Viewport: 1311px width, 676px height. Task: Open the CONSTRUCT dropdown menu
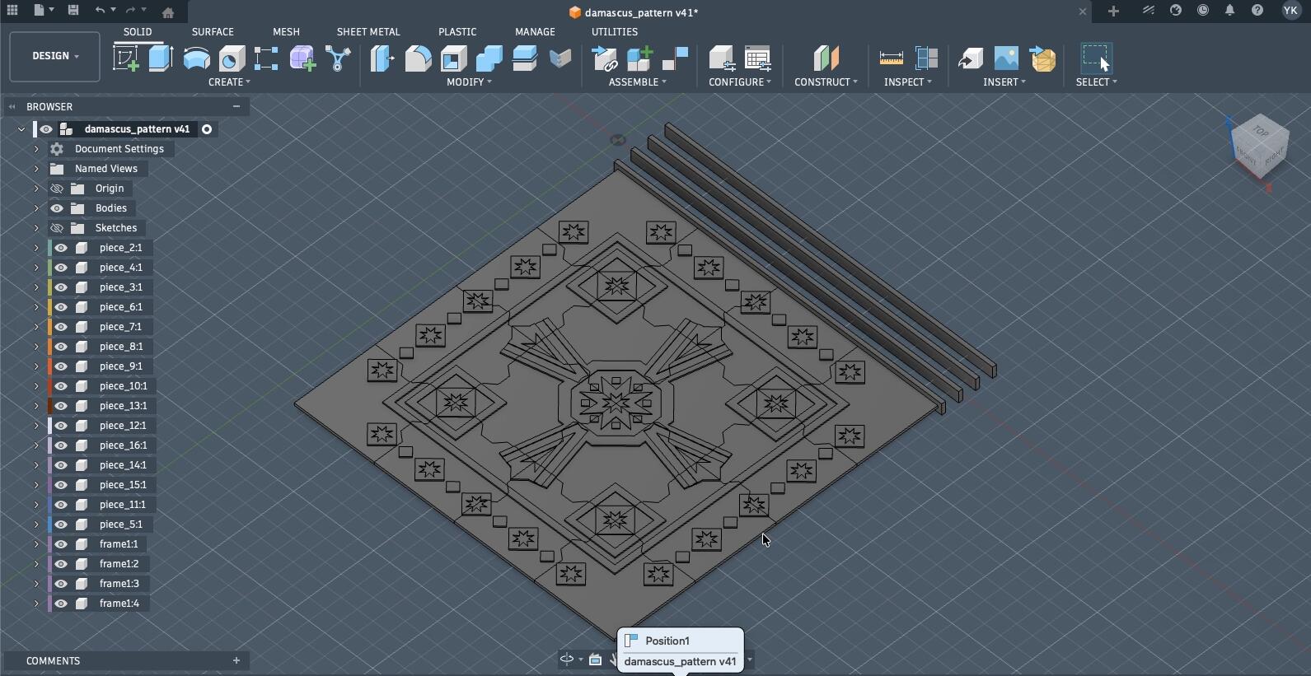(826, 82)
